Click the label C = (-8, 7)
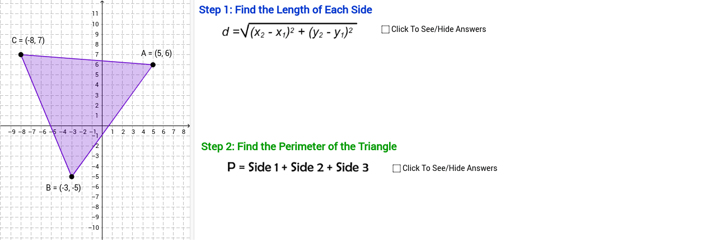This screenshot has height=241, width=701. [x=28, y=40]
